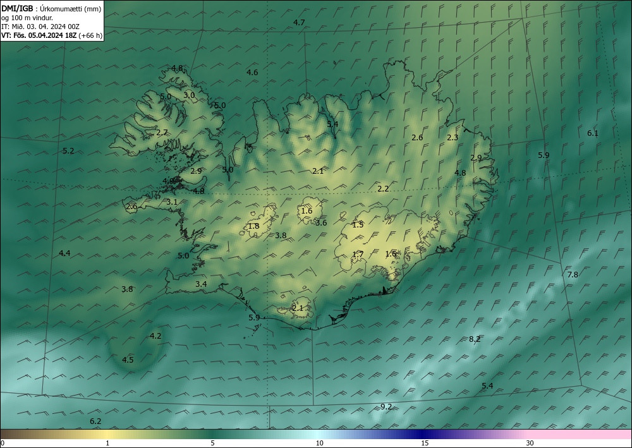The image size is (632, 448).
Task: Click the 7.8 value label
Action: click(x=573, y=275)
